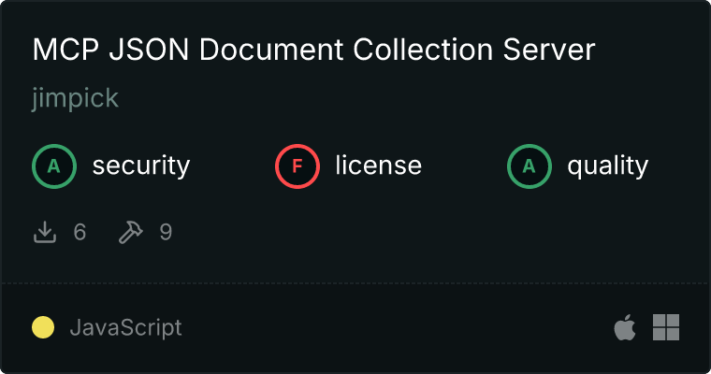Select the quality label text

[607, 165]
